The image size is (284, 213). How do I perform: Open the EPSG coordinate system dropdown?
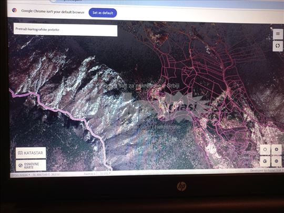click(x=21, y=175)
